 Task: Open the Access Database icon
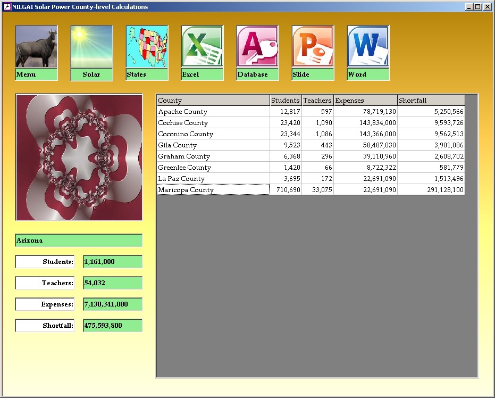click(x=257, y=47)
